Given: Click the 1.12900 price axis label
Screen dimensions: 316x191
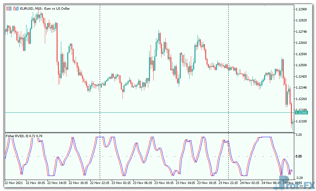Looking at the screenshot, I should tap(302, 9).
